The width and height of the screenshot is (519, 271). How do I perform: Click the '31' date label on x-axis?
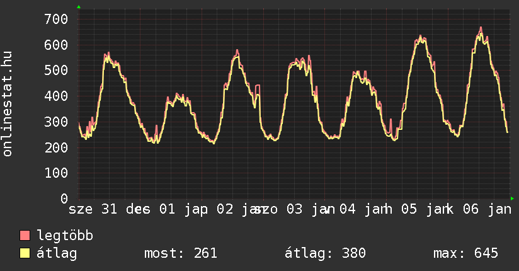109,209
